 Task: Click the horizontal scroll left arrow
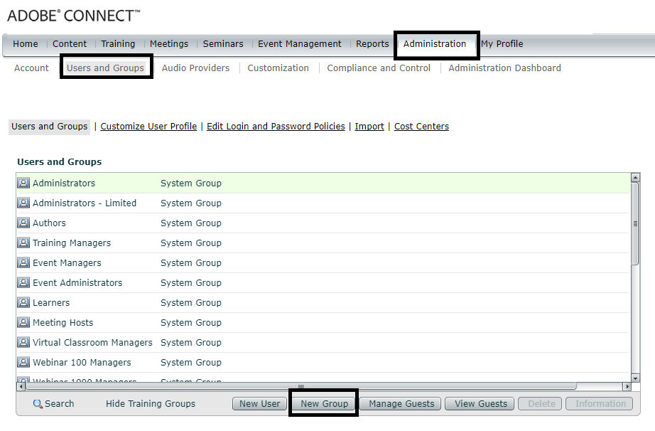pos(21,387)
